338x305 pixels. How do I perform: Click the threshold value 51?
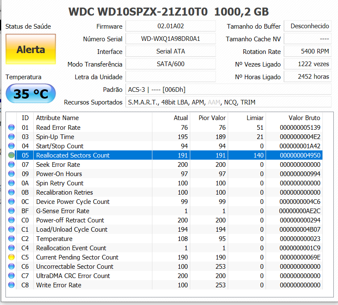point(260,128)
